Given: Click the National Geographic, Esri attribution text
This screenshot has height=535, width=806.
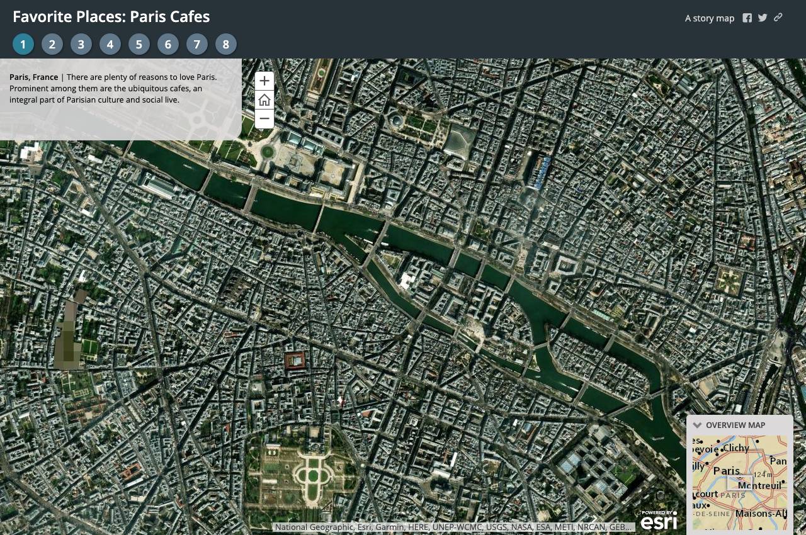Looking at the screenshot, I should (x=453, y=527).
